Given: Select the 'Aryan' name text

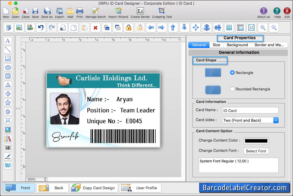Looking at the screenshot, I should tap(125, 99).
